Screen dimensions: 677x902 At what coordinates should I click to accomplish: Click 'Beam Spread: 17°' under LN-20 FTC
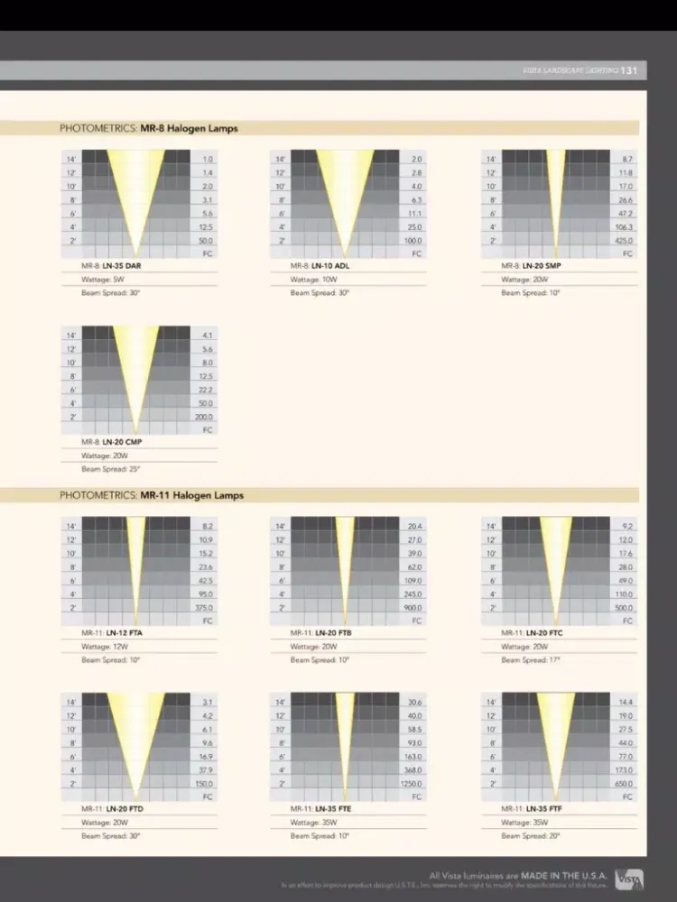pyautogui.click(x=531, y=660)
